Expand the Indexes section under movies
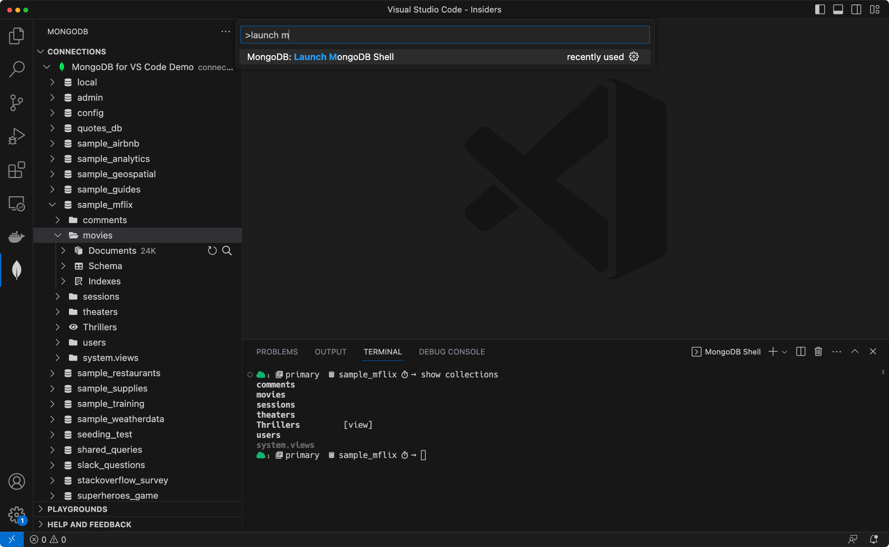Image resolution: width=889 pixels, height=547 pixels. click(64, 281)
